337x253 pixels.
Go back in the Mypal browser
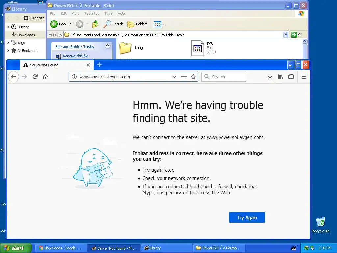click(x=13, y=77)
